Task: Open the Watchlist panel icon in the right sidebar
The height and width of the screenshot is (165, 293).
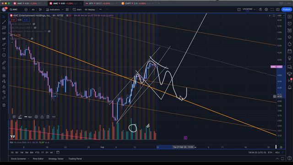Action: [x=290, y=17]
